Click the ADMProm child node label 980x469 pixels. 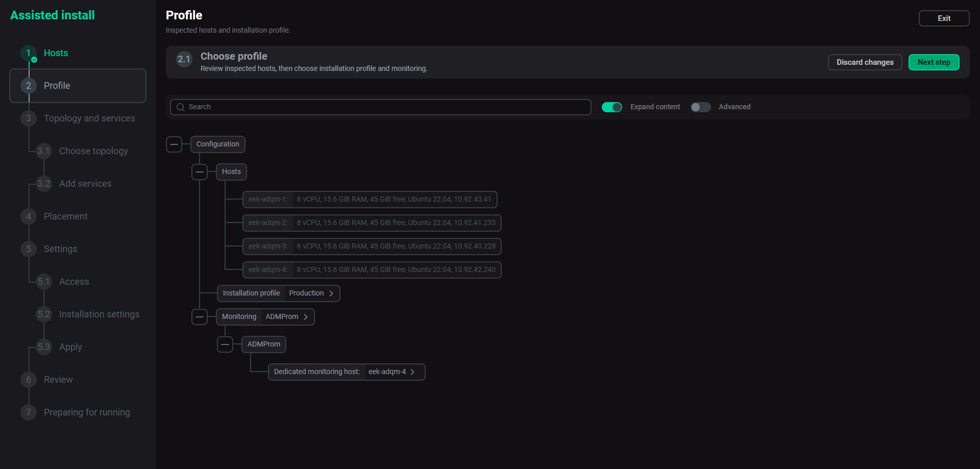tap(263, 344)
